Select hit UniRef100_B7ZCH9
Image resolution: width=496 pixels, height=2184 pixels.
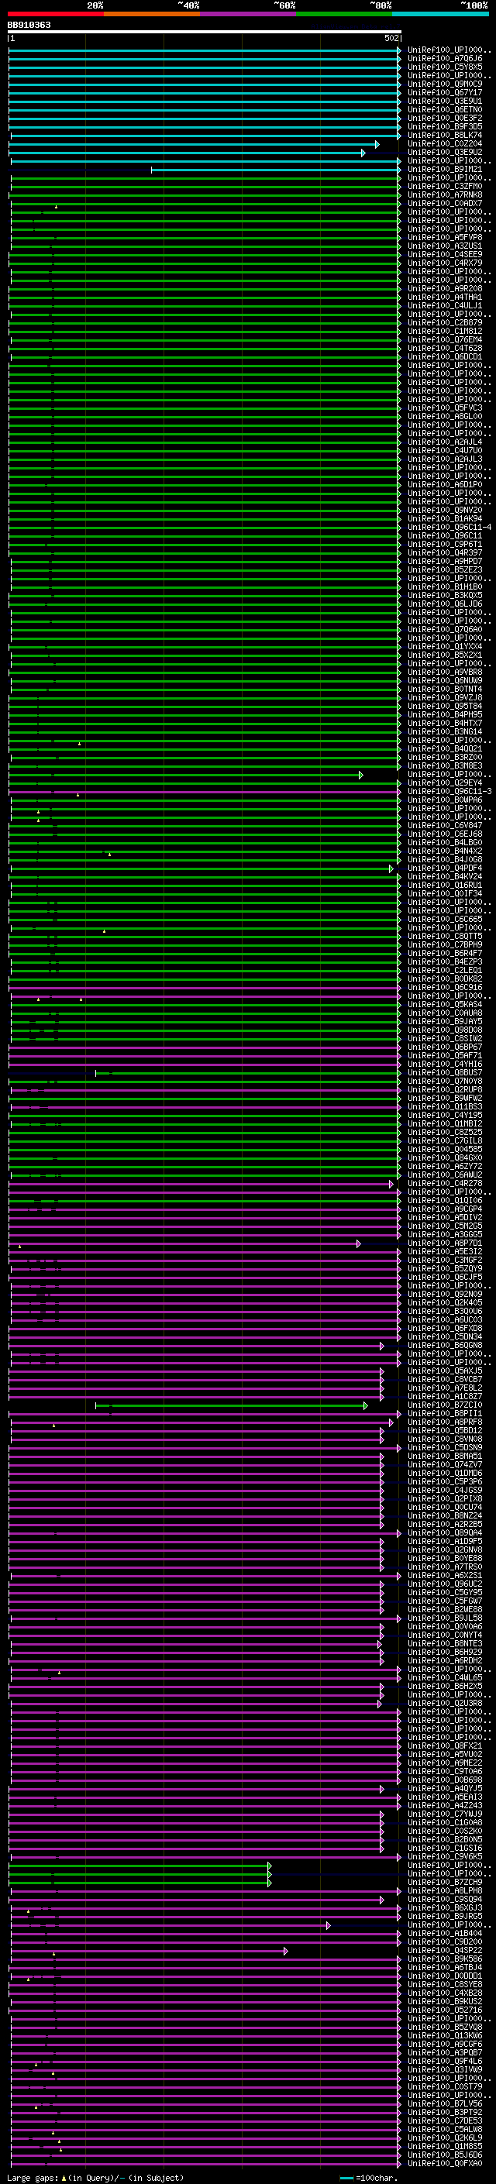[445, 1883]
